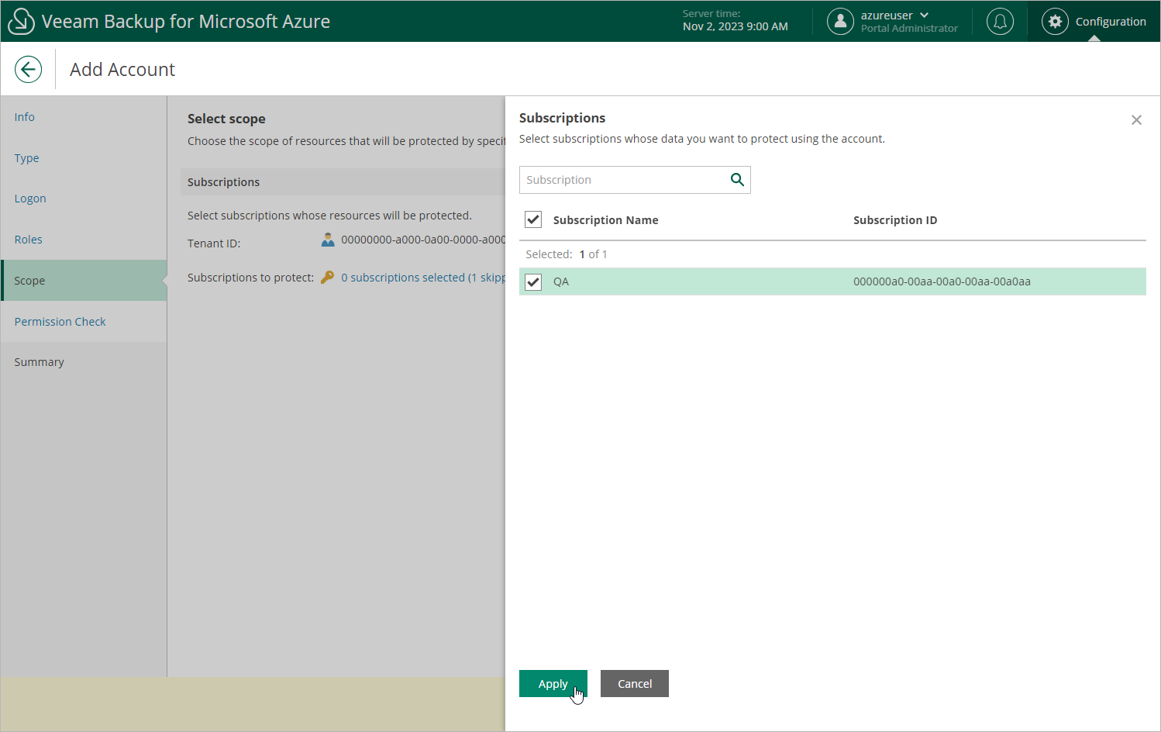Click the Veeam logo icon
Viewport: 1161px width, 732px height.
(x=21, y=21)
